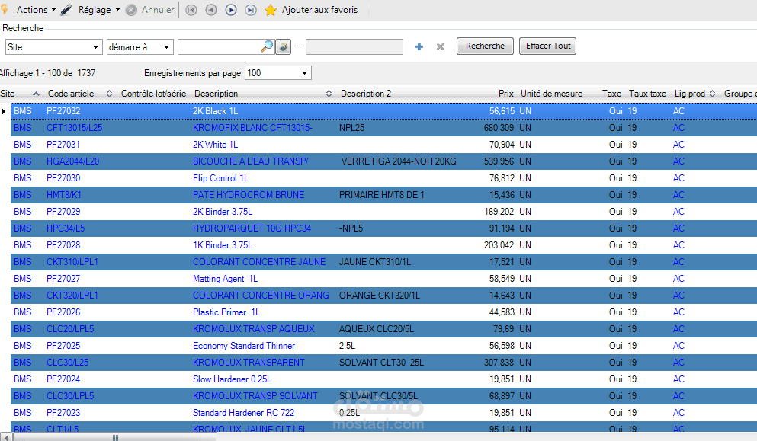757x441 pixels.
Task: Select article code HMT8/K1
Action: point(64,195)
